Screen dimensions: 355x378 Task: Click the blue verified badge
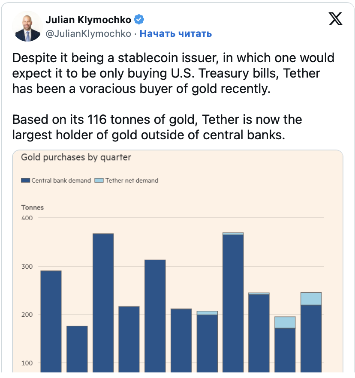coord(139,20)
